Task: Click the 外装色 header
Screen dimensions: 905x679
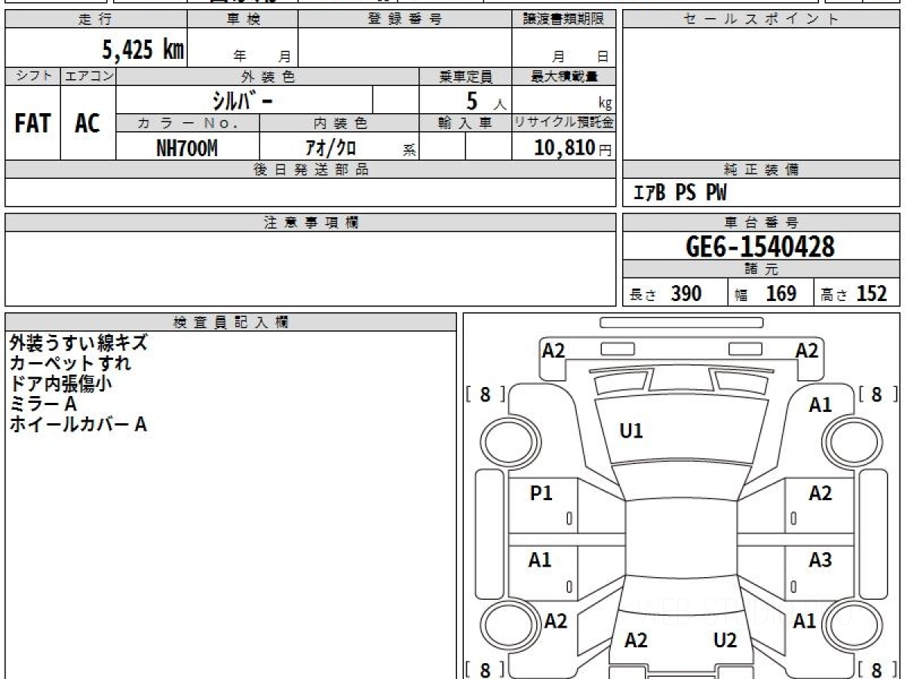Action: [x=268, y=76]
